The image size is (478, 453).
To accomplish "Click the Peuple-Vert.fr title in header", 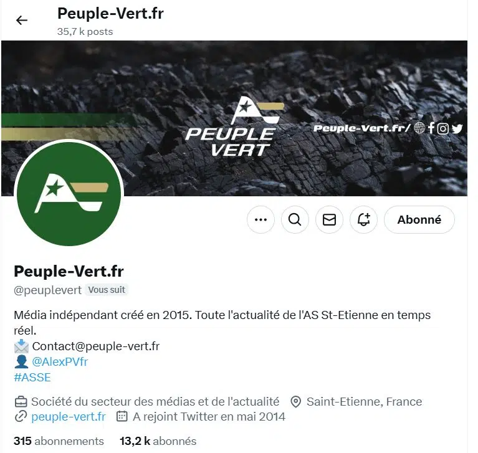I will point(111,14).
